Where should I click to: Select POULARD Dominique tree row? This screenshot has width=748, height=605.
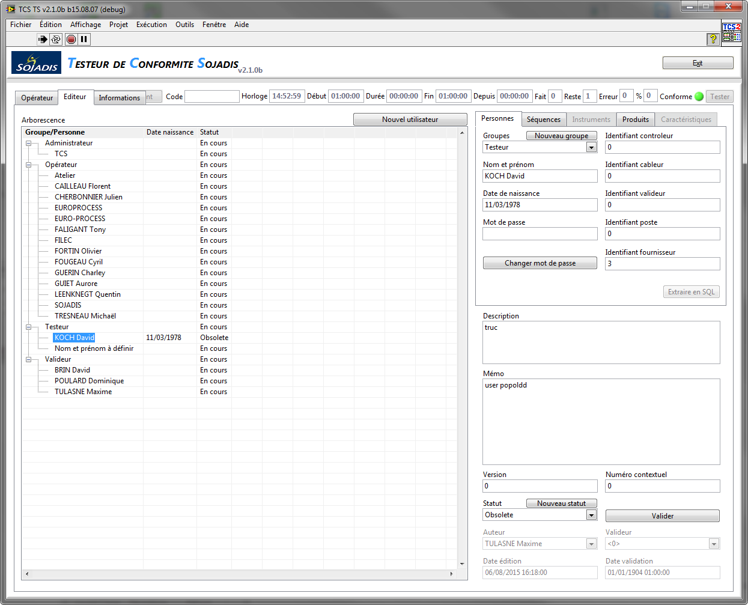point(89,381)
